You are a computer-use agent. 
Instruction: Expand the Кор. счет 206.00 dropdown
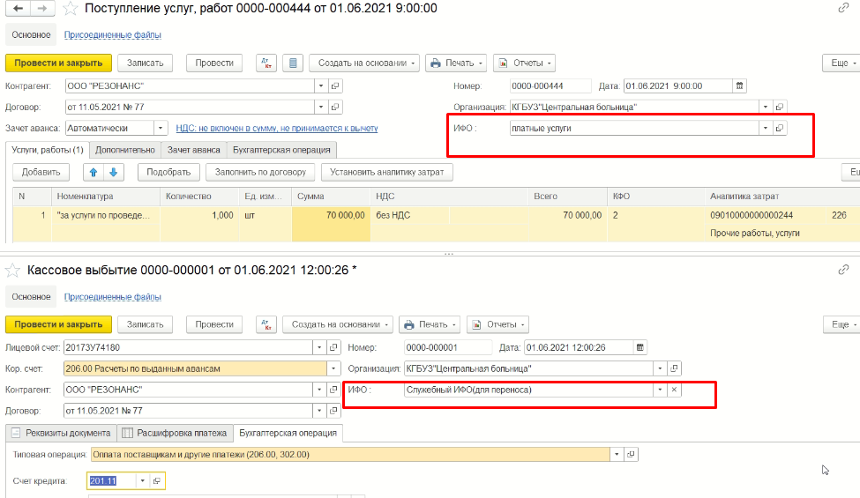tap(333, 368)
